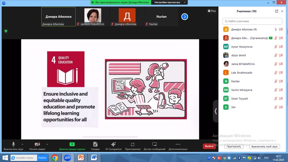
Task: Toggle microphone icon for Динара Абилова (Я)
Action: 276,29
